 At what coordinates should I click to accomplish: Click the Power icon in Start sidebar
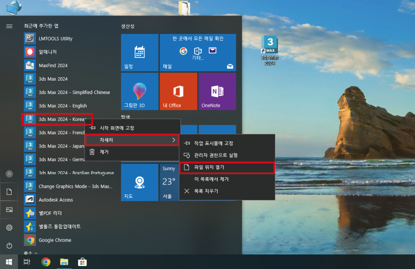9,245
